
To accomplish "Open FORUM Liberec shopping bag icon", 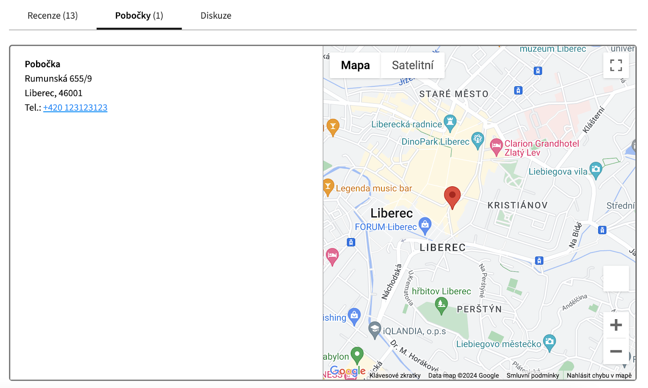I will [425, 226].
